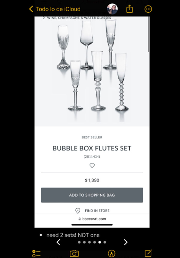Open the camera attachment icon
180x258 pixels.
[74, 253]
